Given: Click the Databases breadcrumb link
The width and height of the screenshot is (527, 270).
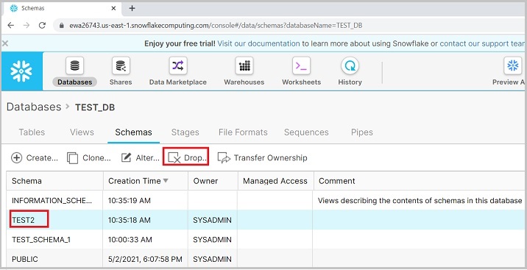Looking at the screenshot, I should [x=34, y=107].
